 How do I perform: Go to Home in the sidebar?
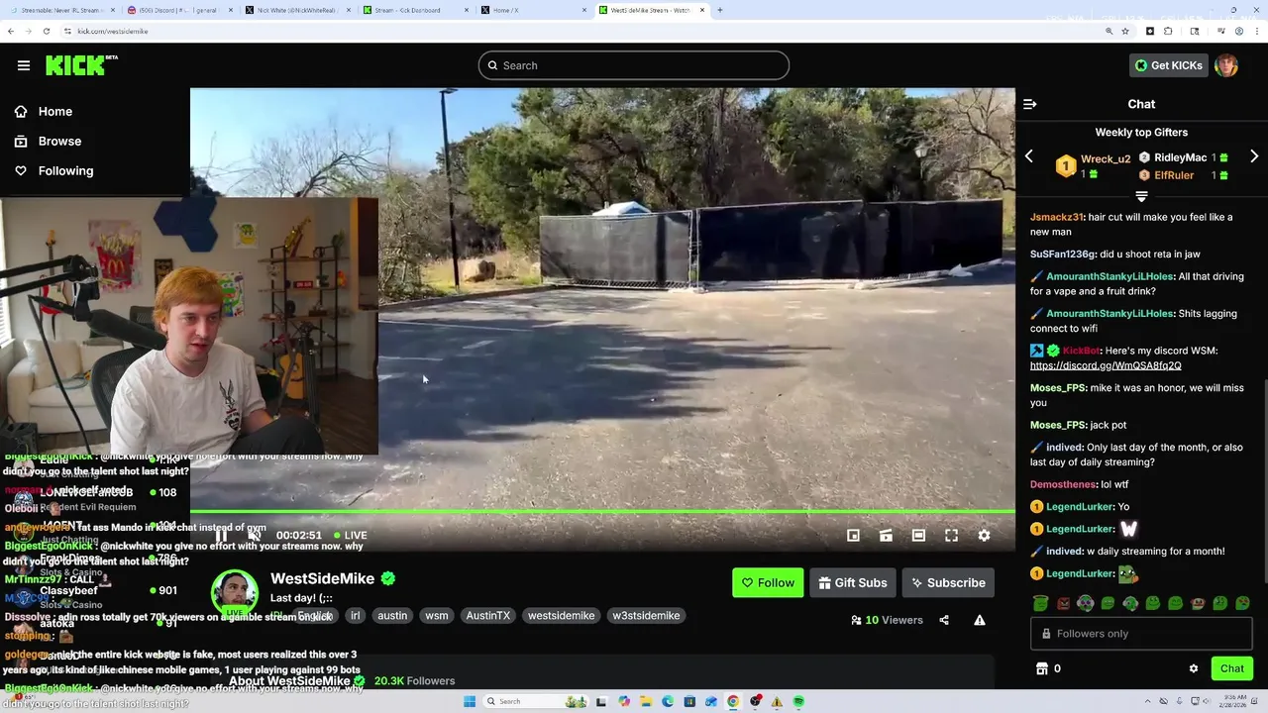(x=55, y=112)
